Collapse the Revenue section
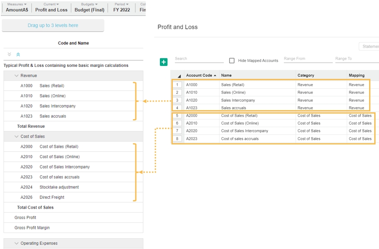The width and height of the screenshot is (379, 249). [x=17, y=76]
